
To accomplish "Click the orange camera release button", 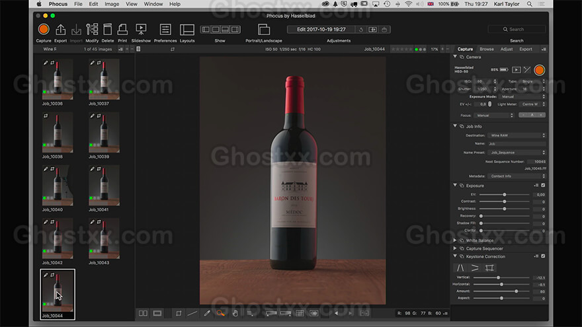I will pos(539,70).
